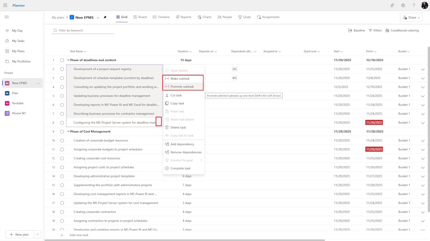Click the horizontal scrollbar at the bottom

pos(185,240)
